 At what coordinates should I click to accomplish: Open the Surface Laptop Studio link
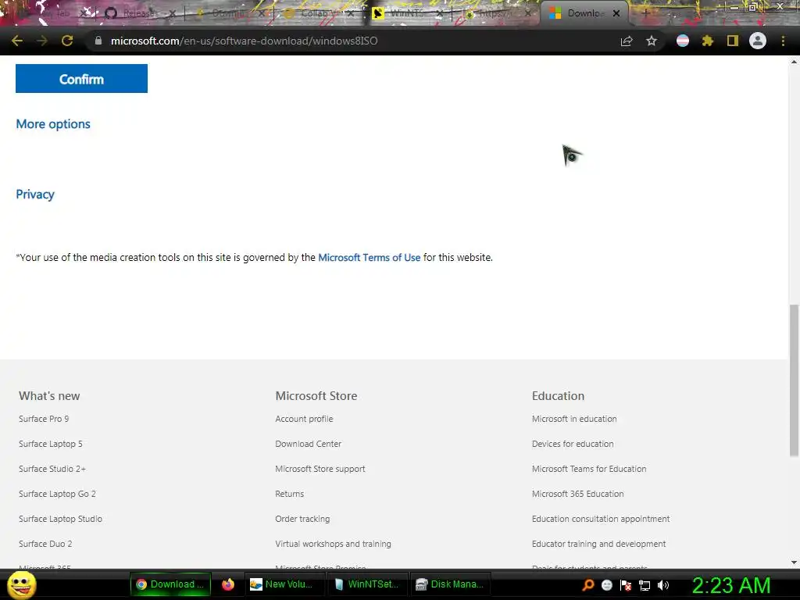pos(61,519)
